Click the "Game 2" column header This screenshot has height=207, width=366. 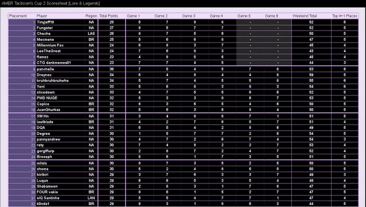pos(161,16)
